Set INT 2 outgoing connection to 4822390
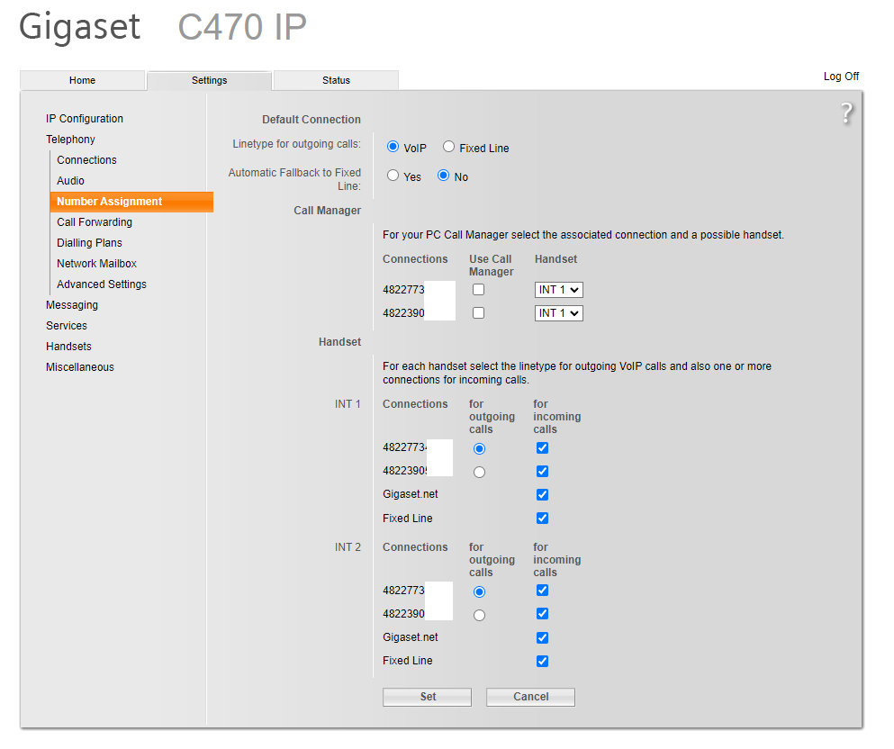Image resolution: width=894 pixels, height=749 pixels. (x=479, y=616)
